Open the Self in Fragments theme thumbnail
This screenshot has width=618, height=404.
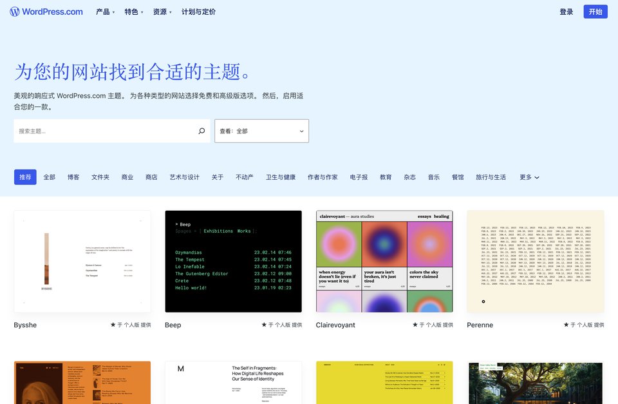pyautogui.click(x=233, y=382)
